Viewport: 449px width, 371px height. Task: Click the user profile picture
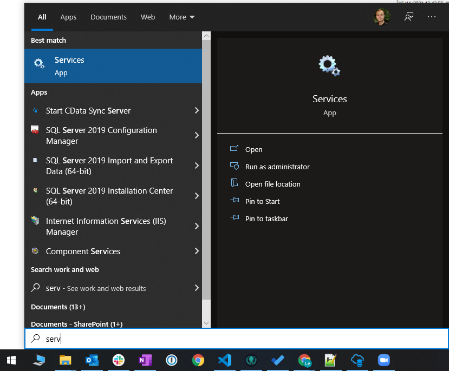382,17
